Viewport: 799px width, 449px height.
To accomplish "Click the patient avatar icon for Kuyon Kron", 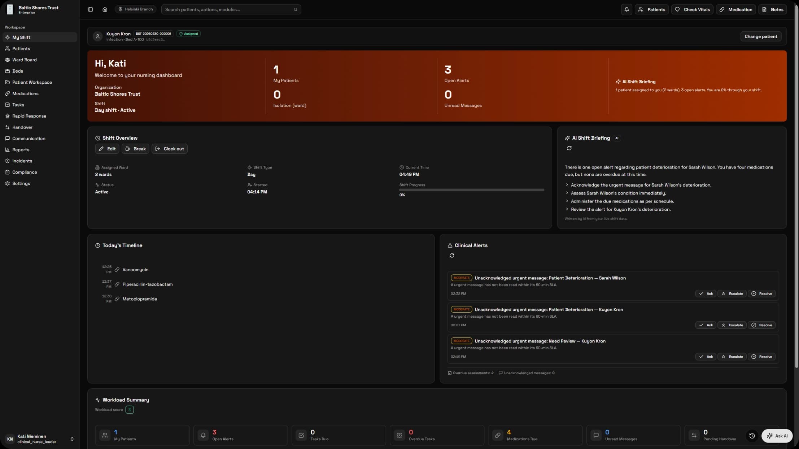I will click(97, 36).
